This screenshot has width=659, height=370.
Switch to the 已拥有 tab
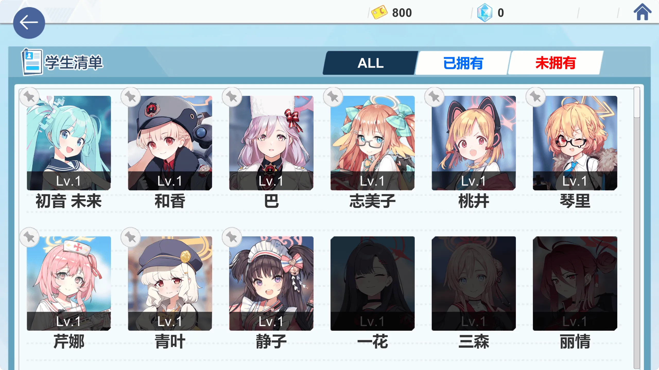tap(463, 63)
